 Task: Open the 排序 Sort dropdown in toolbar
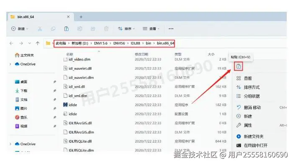pyautogui.click(x=126, y=29)
